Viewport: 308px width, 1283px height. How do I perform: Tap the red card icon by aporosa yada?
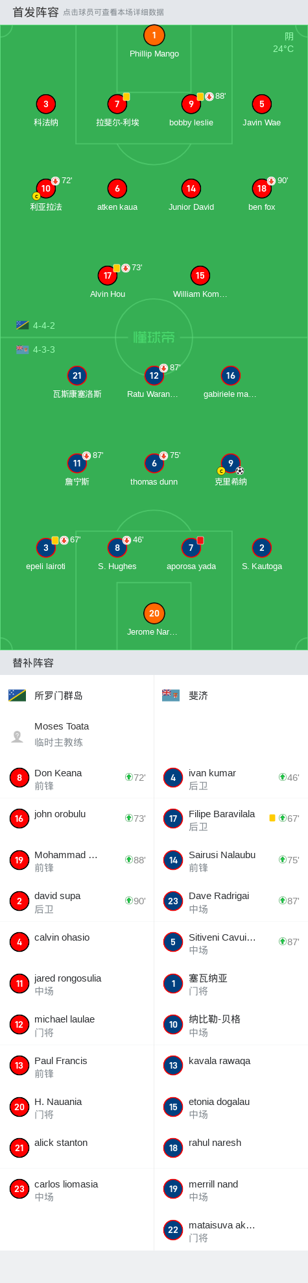pos(200,540)
